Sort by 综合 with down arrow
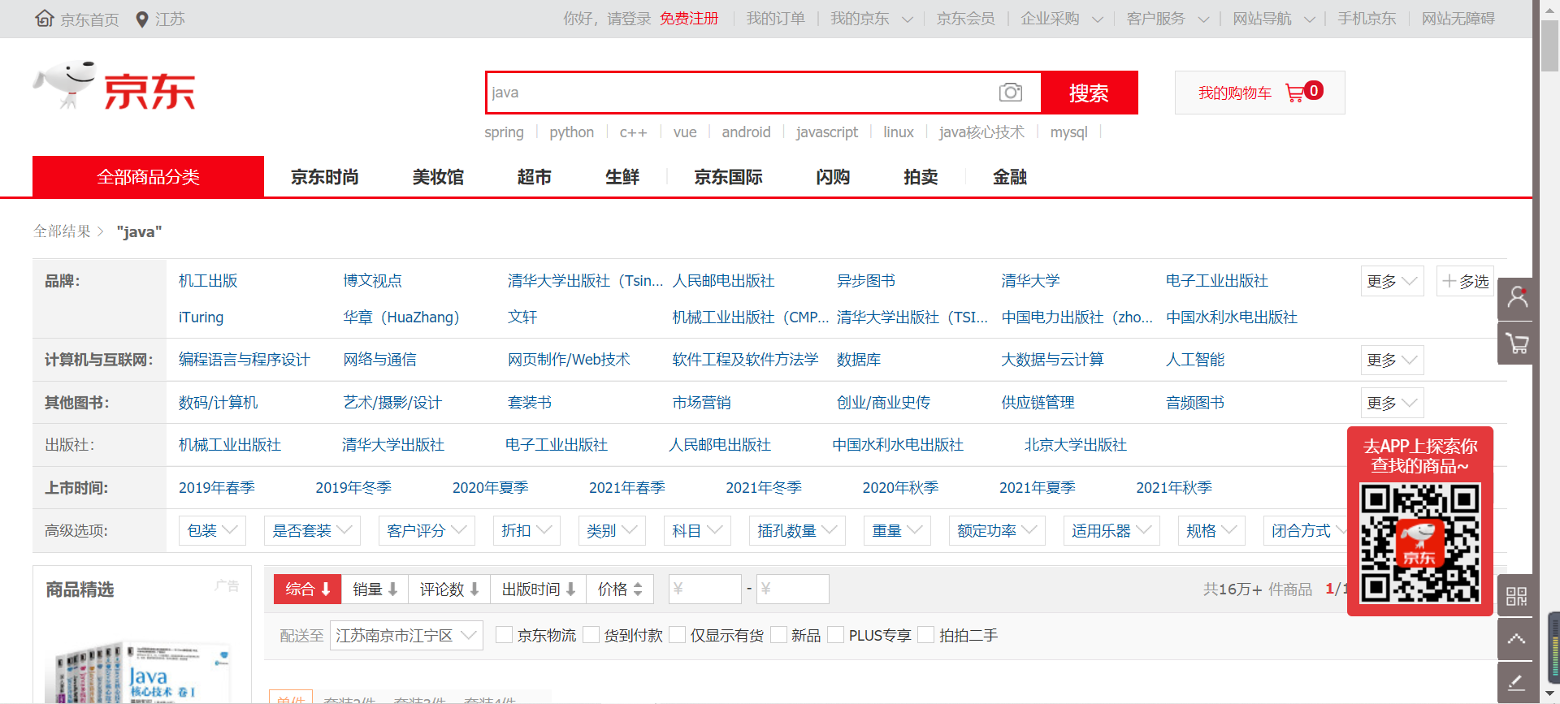Screen dimensions: 1560x704 click(x=307, y=590)
